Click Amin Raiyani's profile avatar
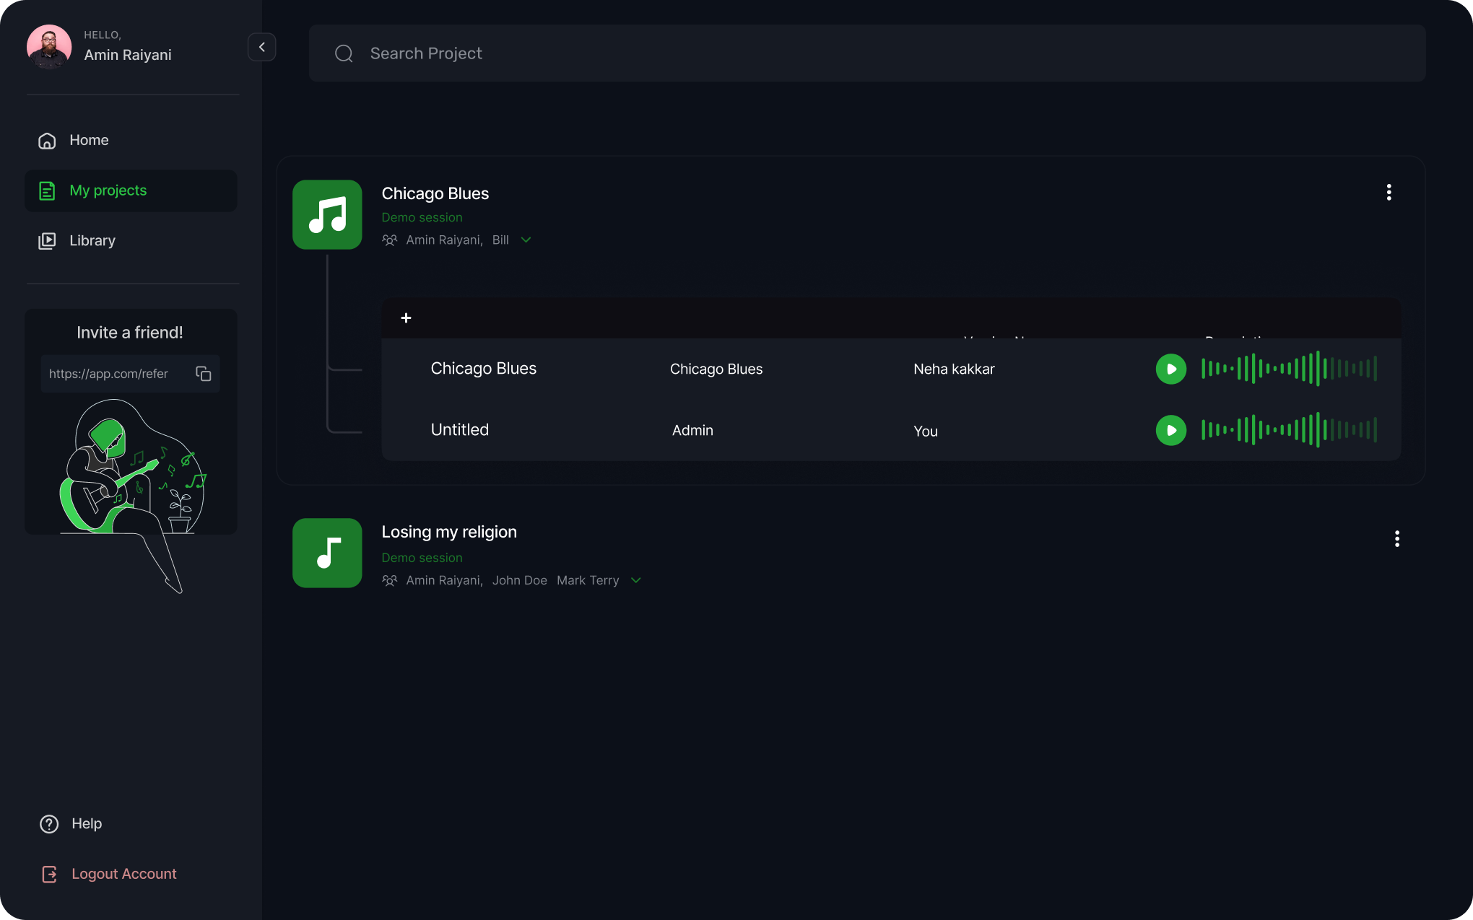 click(49, 47)
